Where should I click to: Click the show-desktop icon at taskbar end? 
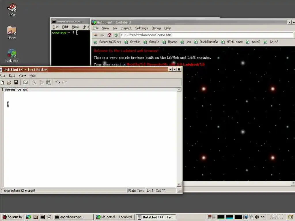coord(291,217)
